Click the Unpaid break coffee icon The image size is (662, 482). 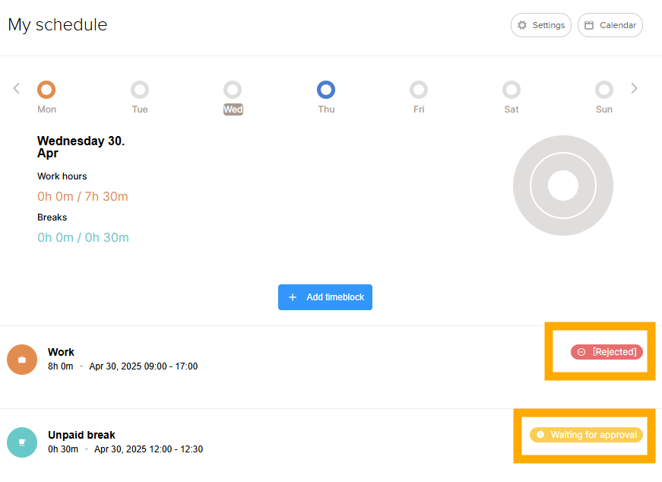tap(22, 442)
